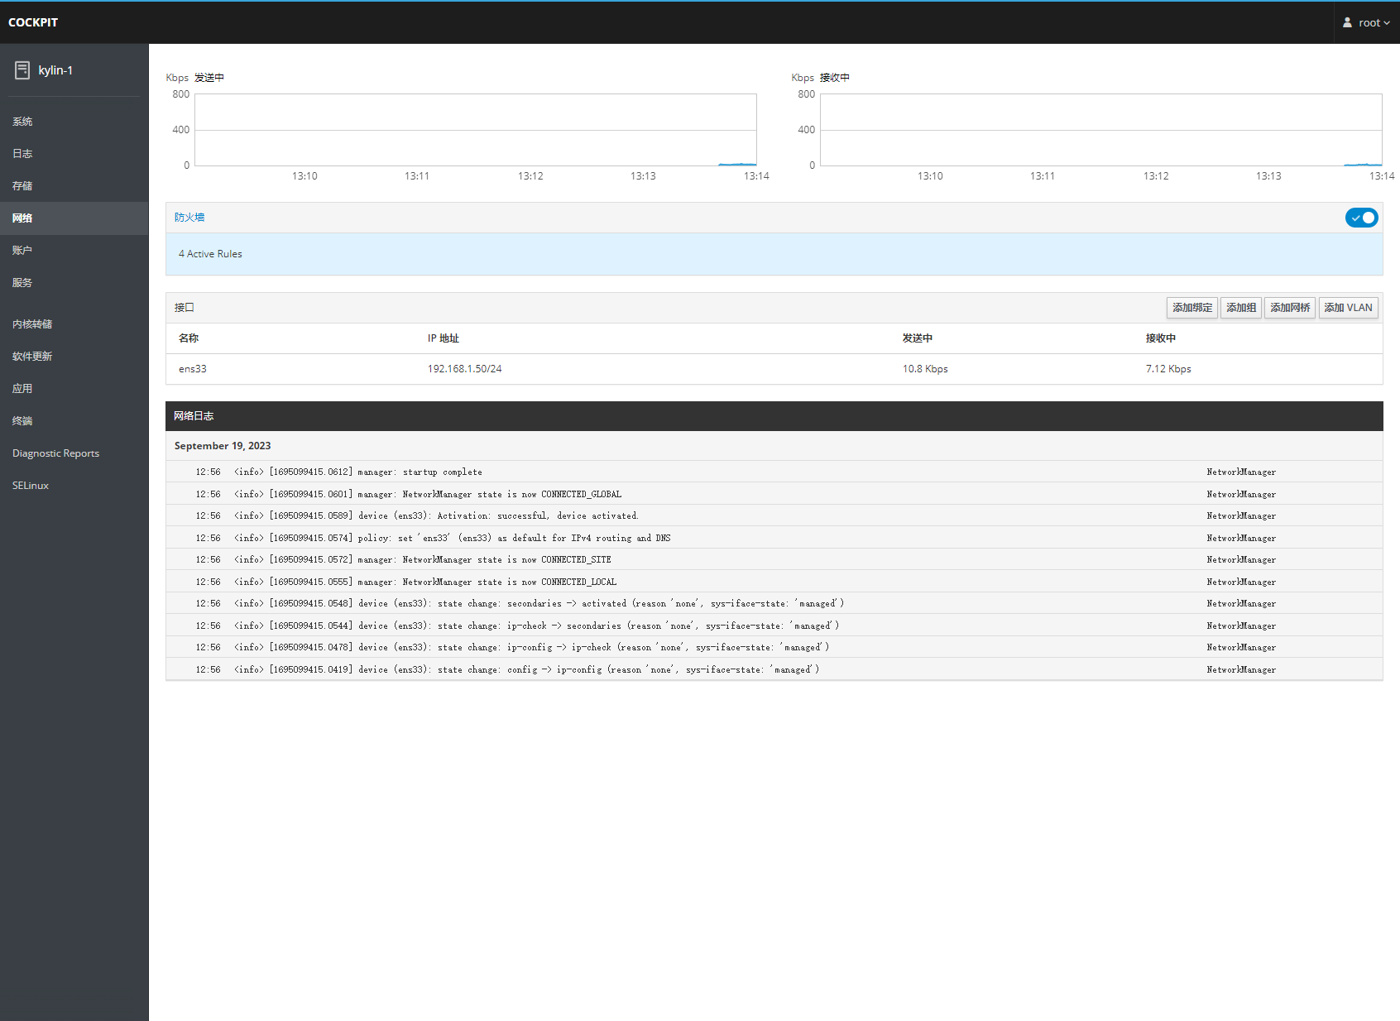Image resolution: width=1400 pixels, height=1021 pixels.
Task: Open the CONNECTED_GLOBAL log entry
Action: tap(774, 494)
